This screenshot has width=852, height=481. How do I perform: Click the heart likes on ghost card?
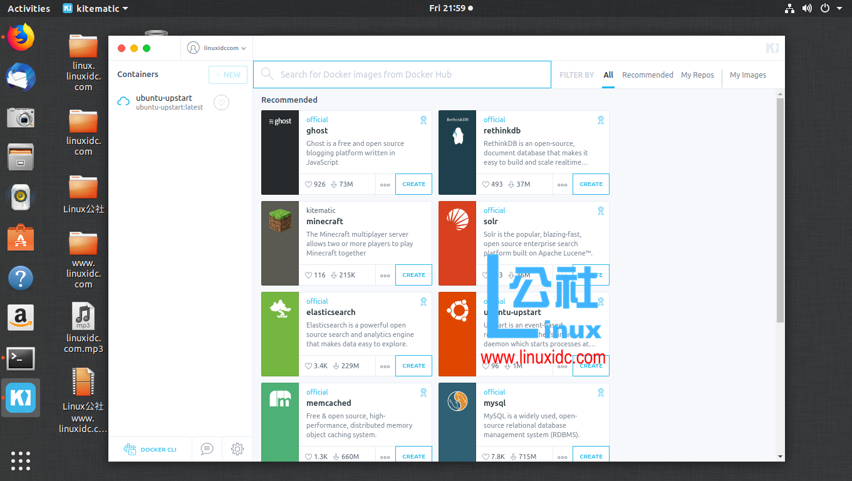[315, 184]
